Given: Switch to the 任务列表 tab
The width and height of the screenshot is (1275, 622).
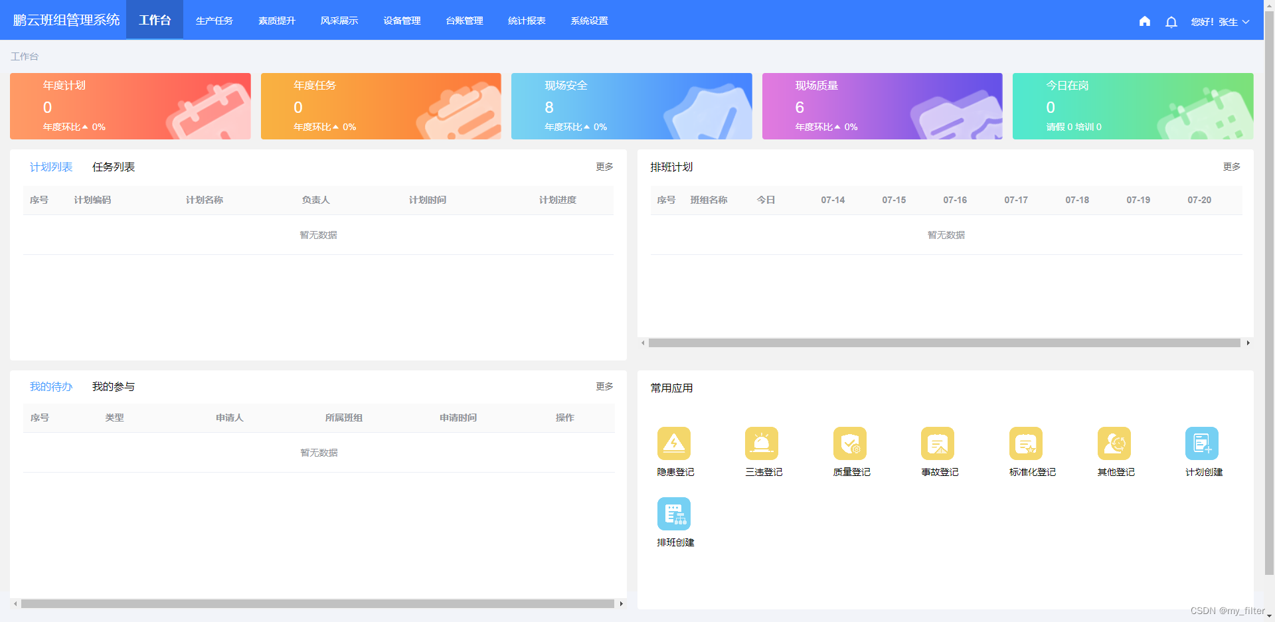Looking at the screenshot, I should [x=113, y=167].
